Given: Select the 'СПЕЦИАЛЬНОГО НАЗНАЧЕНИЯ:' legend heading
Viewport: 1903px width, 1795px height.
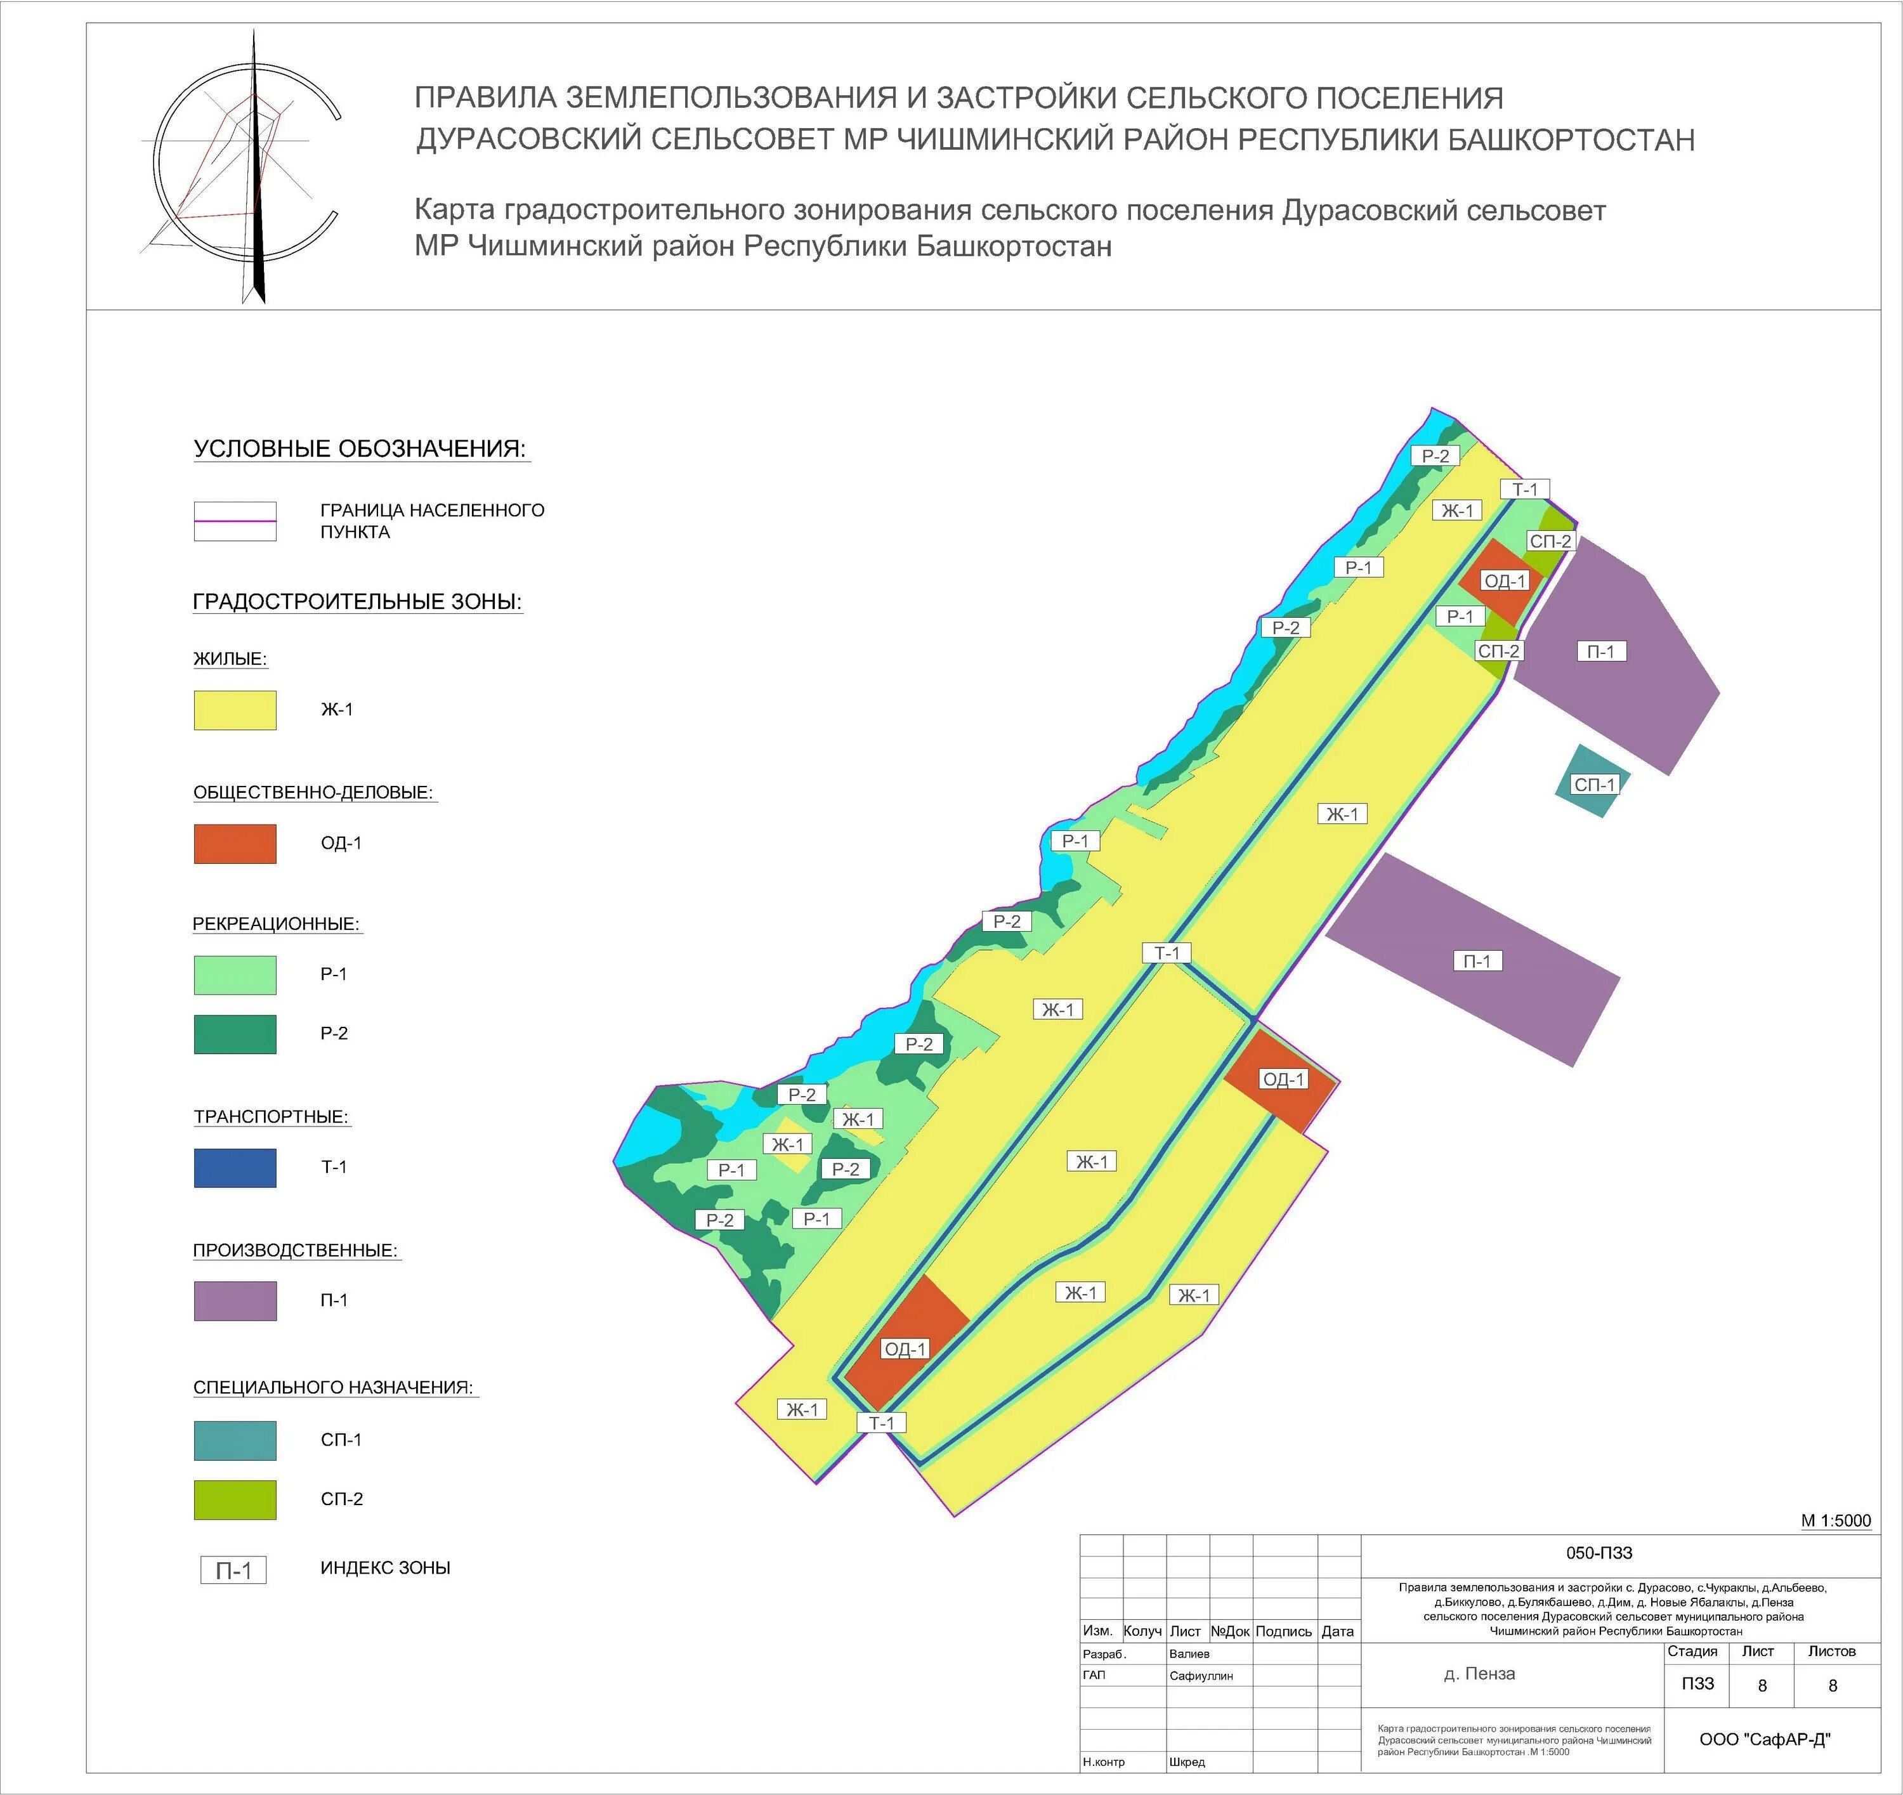Looking at the screenshot, I should click(334, 1388).
